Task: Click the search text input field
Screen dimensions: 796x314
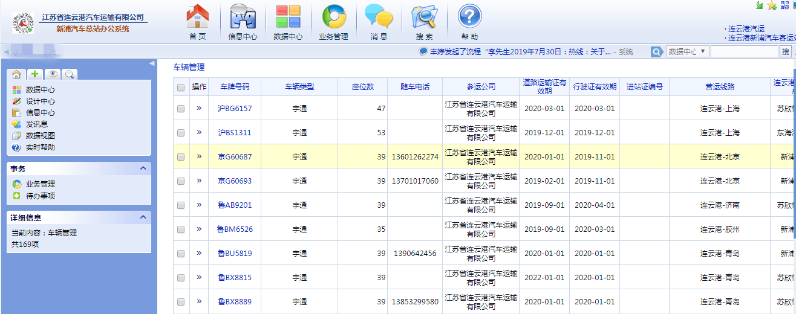Action: coord(743,52)
